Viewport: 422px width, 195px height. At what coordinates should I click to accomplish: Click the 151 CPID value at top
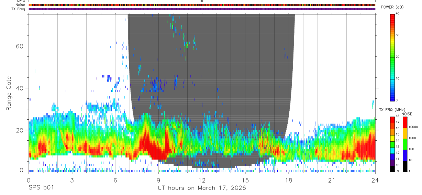[x=202, y=1]
